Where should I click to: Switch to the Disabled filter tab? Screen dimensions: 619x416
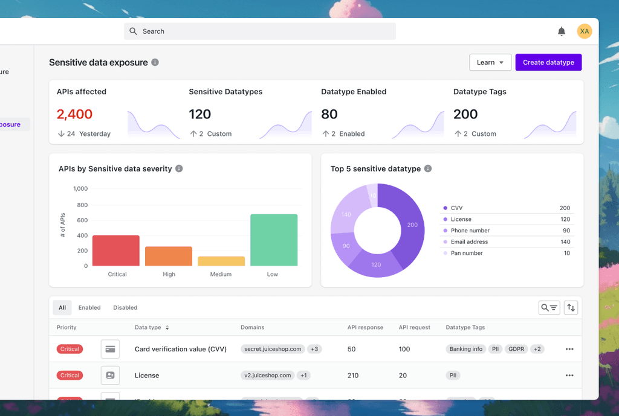pyautogui.click(x=125, y=307)
